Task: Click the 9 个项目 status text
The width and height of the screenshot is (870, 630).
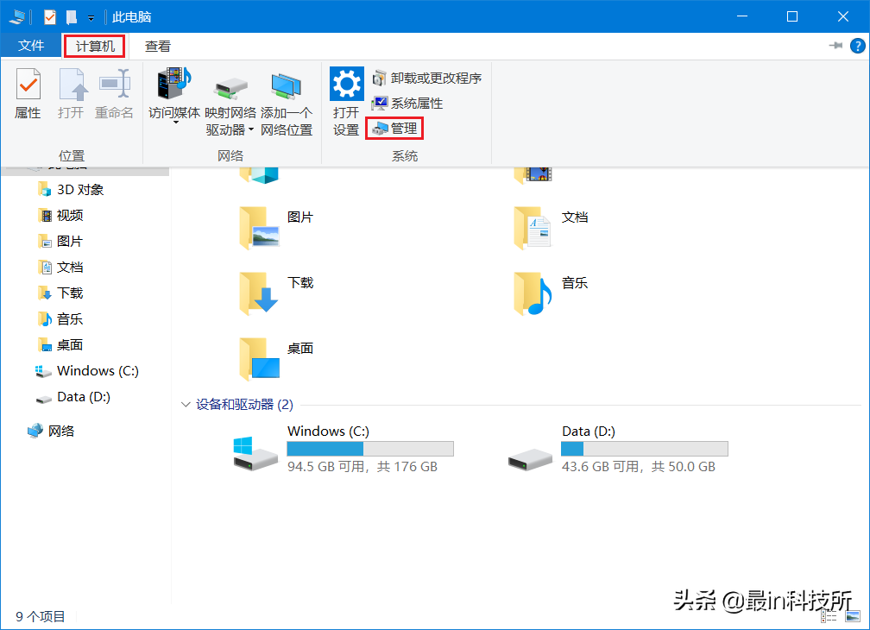Action: click(x=41, y=617)
